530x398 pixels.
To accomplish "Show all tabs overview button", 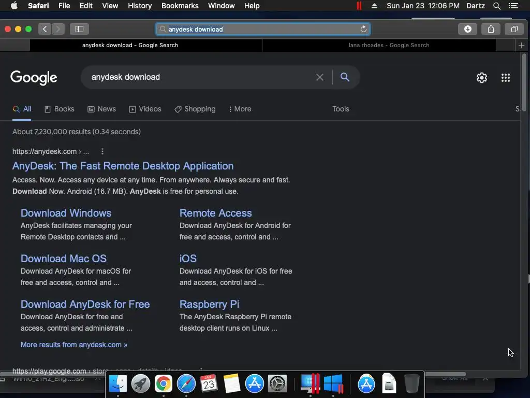I will 514,29.
